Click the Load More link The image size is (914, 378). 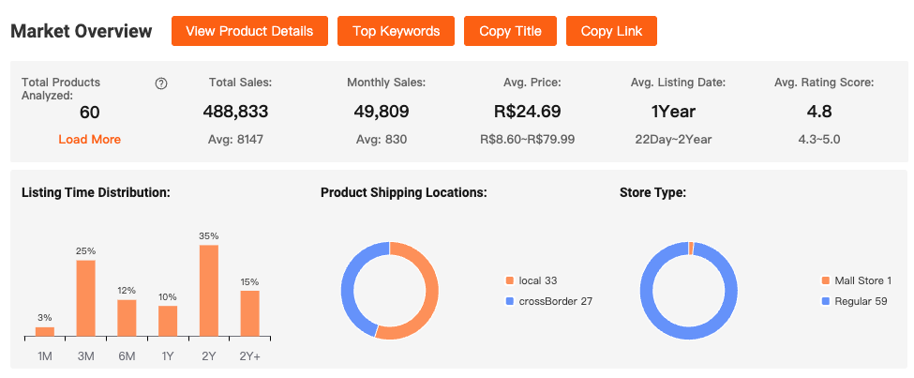tap(89, 139)
